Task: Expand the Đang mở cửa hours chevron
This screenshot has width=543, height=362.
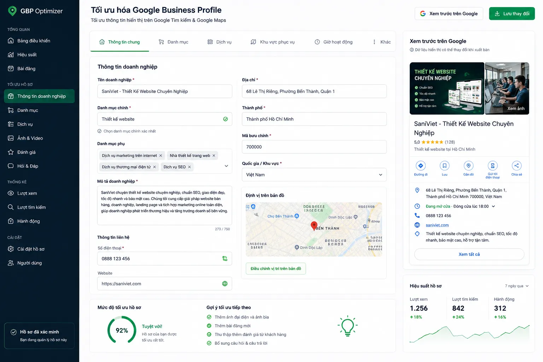Action: pos(494,206)
